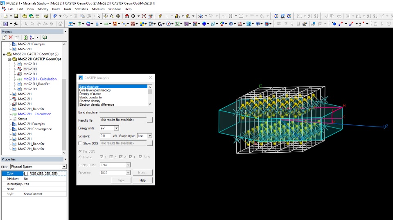Toggle the 's' orbital checkbox
Viewport: 393px width, 220px height.
coord(102,157)
